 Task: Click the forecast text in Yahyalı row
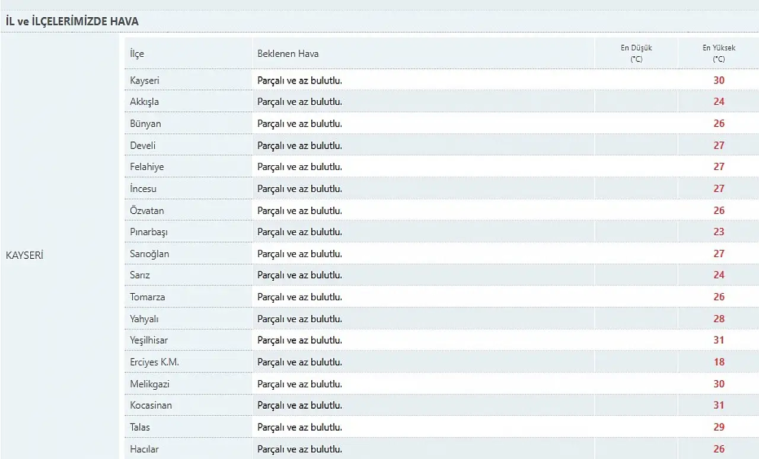299,319
